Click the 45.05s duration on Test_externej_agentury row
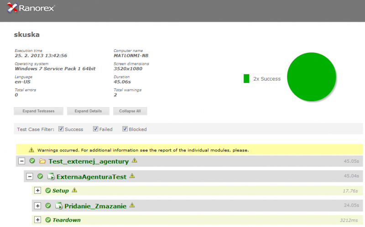The image size is (365, 227). pyautogui.click(x=351, y=161)
